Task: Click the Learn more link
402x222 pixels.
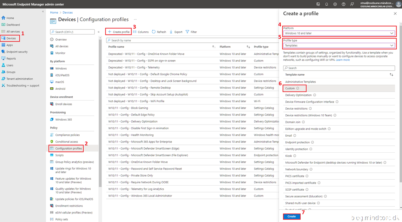Action: click(x=342, y=60)
